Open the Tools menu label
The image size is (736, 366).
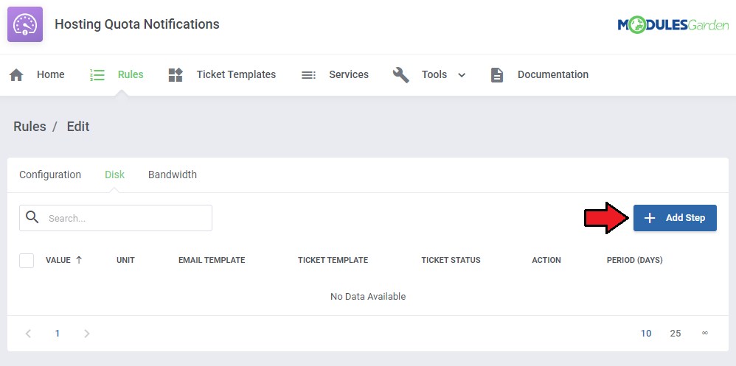pyautogui.click(x=434, y=74)
